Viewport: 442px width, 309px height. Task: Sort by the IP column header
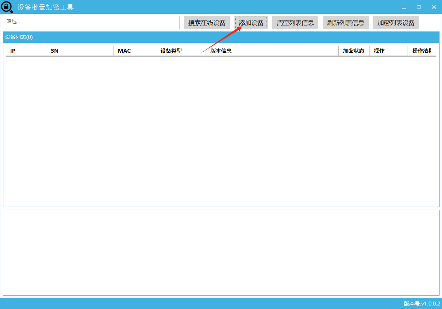[26, 51]
